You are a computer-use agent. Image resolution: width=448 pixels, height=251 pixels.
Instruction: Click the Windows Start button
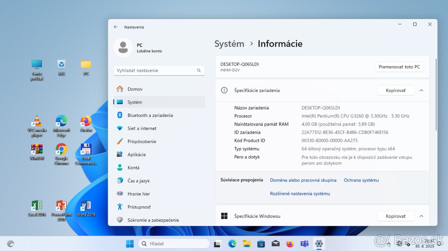tap(130, 244)
